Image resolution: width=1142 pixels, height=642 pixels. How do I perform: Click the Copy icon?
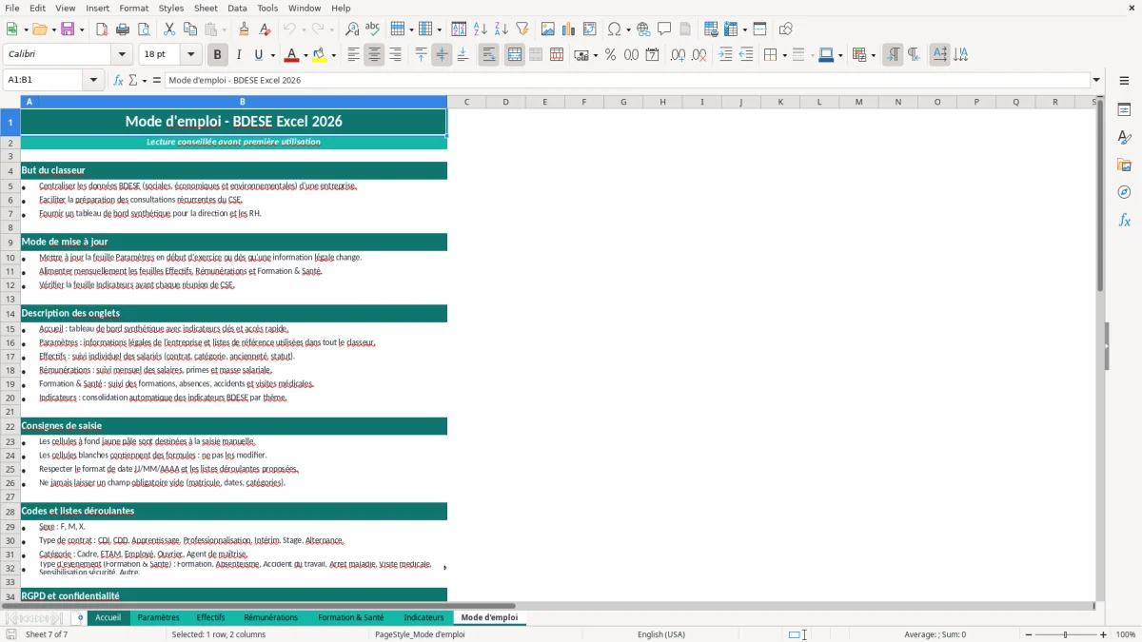(x=190, y=29)
